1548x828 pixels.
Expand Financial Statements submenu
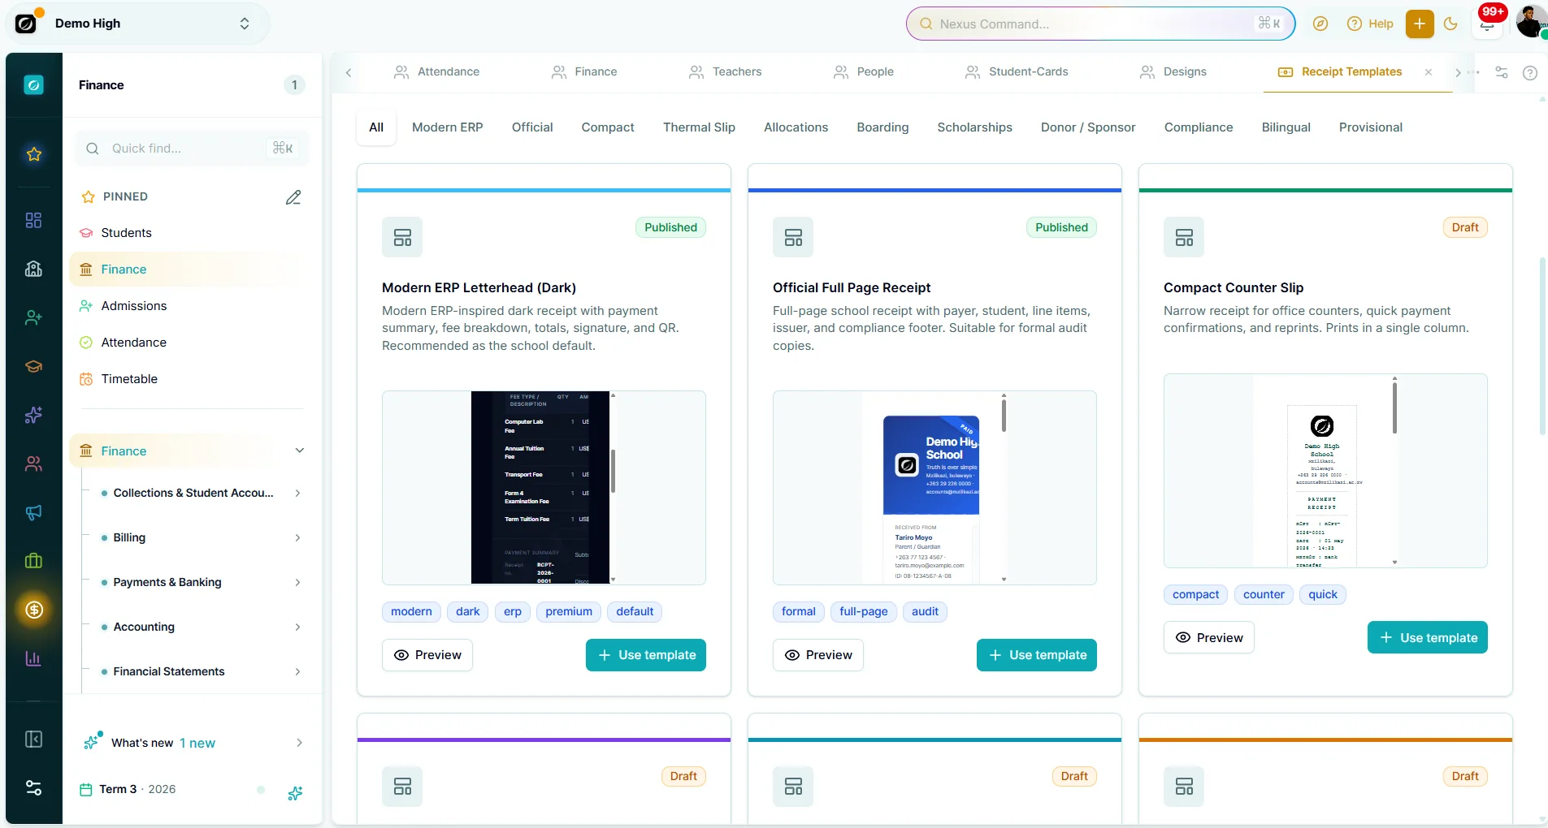(x=298, y=671)
